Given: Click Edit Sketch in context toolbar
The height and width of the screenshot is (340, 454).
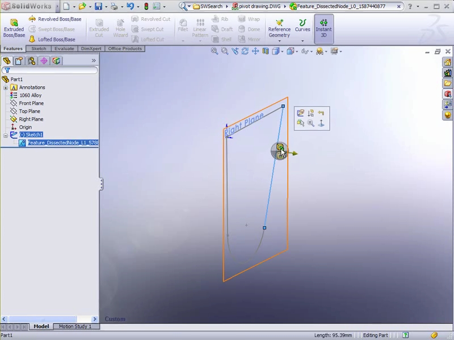Looking at the screenshot, I should [x=301, y=113].
